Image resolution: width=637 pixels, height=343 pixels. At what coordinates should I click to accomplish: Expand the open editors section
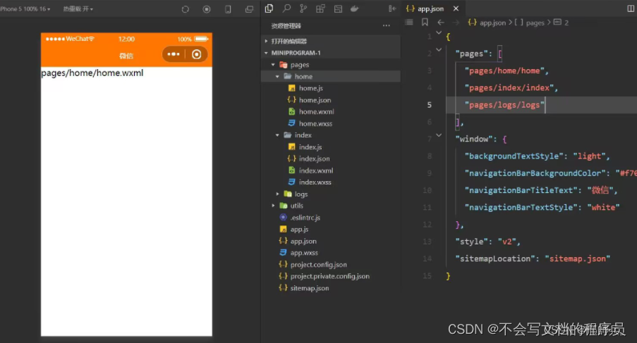(x=330, y=41)
